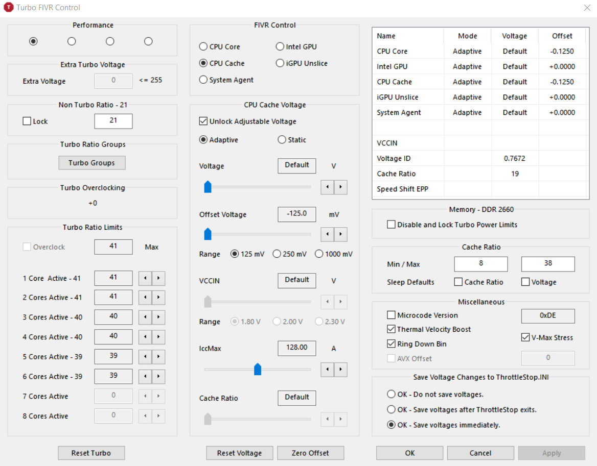Decrease the 3 Cores Active ratio using left arrow
The image size is (597, 466).
pyautogui.click(x=145, y=317)
